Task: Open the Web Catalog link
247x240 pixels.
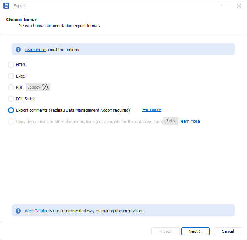Action: tap(36, 211)
